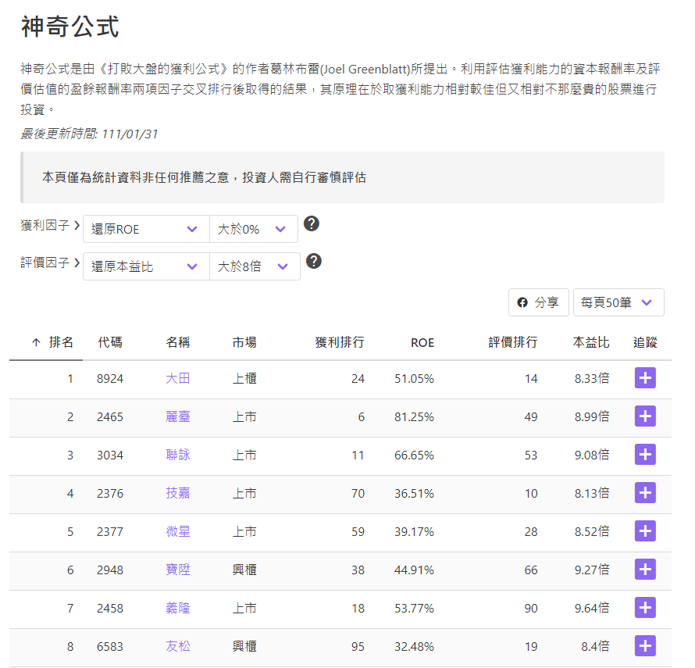Open stock link 大田
Image resolution: width=695 pixels, height=668 pixels.
[178, 378]
